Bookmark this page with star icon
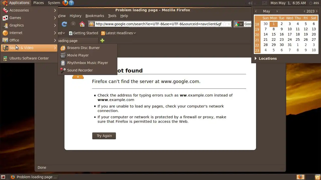 [224, 24]
